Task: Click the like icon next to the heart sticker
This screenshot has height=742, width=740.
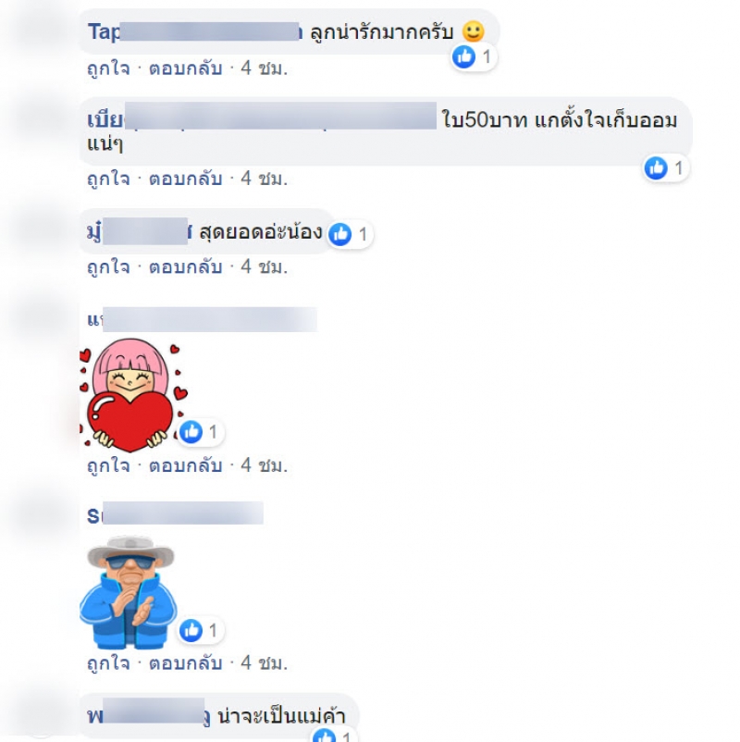Action: click(x=191, y=432)
